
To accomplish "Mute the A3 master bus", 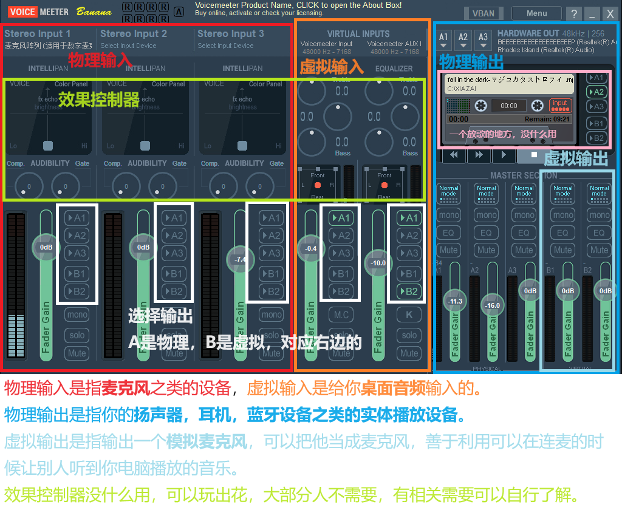I will pos(524,250).
